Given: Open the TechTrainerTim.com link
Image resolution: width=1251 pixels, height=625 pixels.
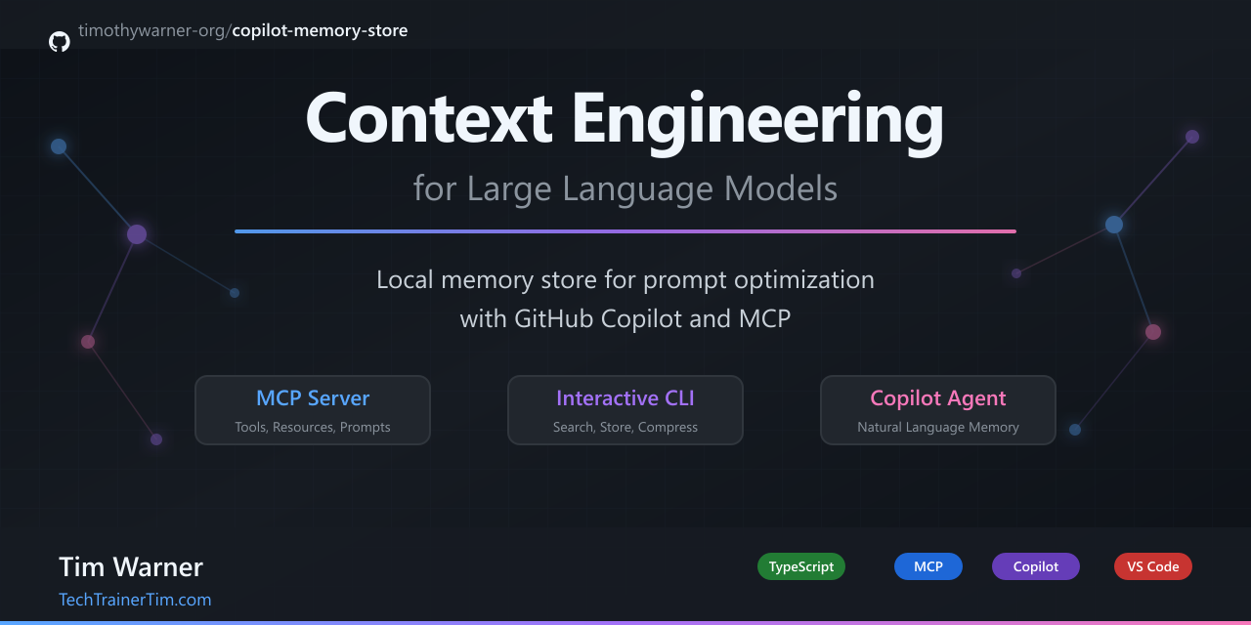Looking at the screenshot, I should click(135, 600).
